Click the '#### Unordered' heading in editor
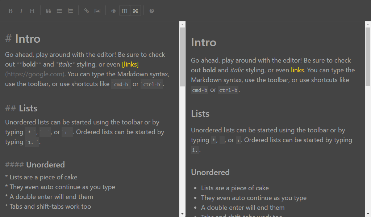Viewport: 371px width, 217px height. 45,165
